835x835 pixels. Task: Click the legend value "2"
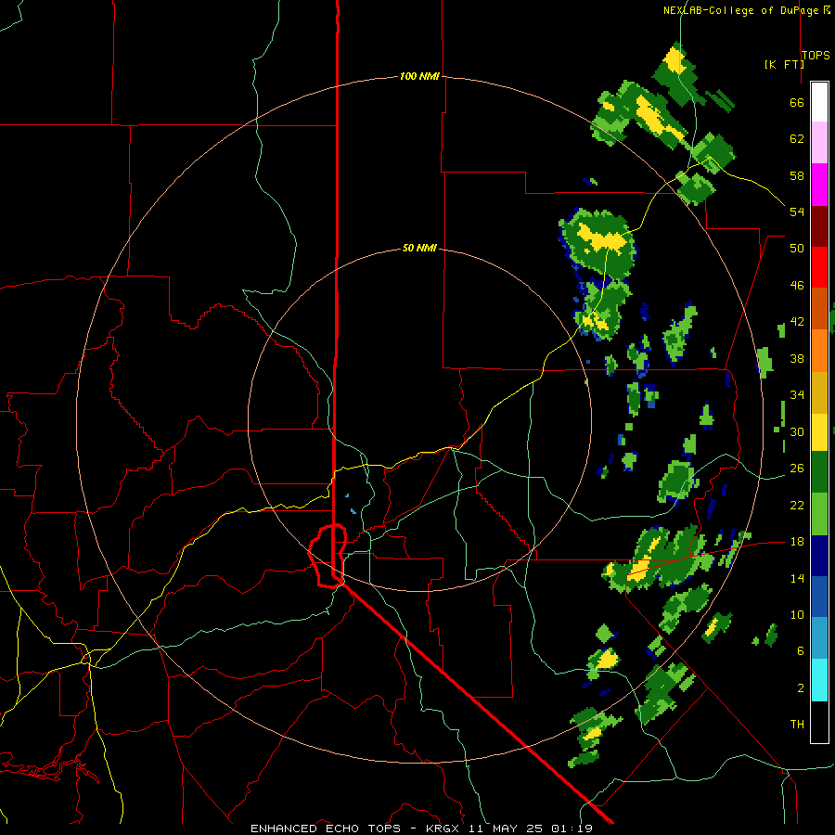point(801,688)
